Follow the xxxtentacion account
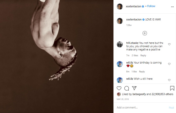The height and width of the screenshot is (113, 176). 151,6
